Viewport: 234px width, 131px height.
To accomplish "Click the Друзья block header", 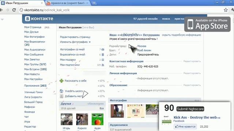I will coord(66,104).
